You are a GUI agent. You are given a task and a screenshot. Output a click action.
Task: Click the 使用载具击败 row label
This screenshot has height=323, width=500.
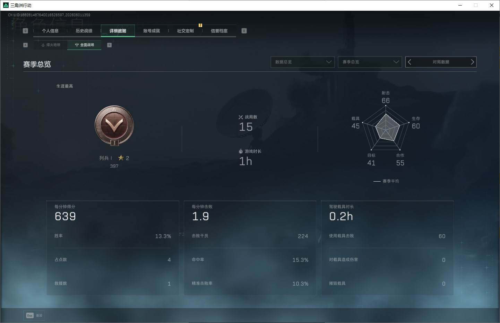[342, 236]
